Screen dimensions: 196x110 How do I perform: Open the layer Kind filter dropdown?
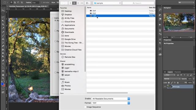[x=170, y=75]
